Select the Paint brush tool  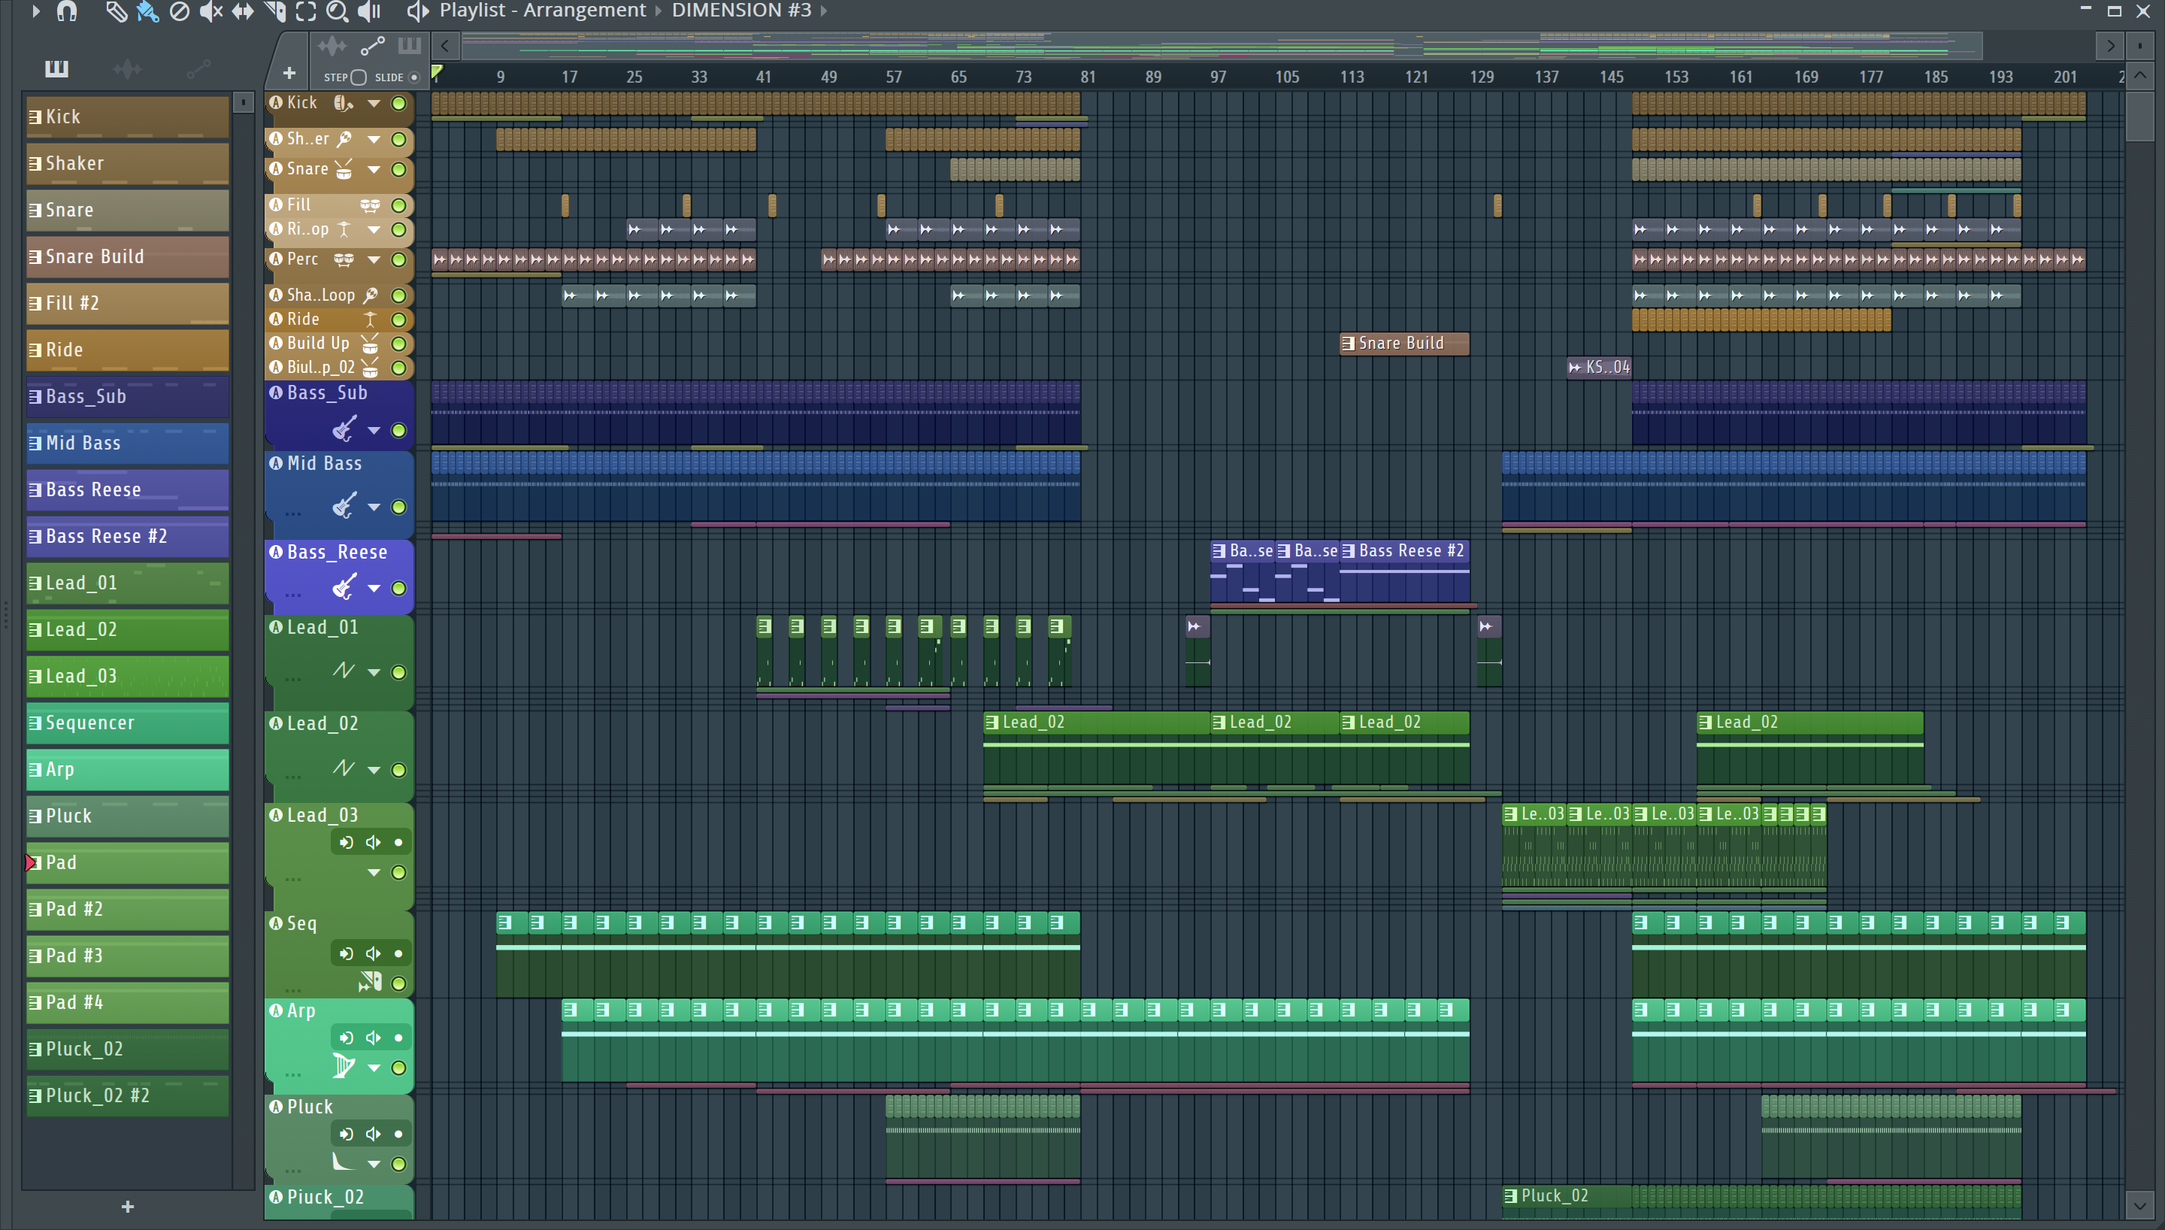click(x=148, y=11)
